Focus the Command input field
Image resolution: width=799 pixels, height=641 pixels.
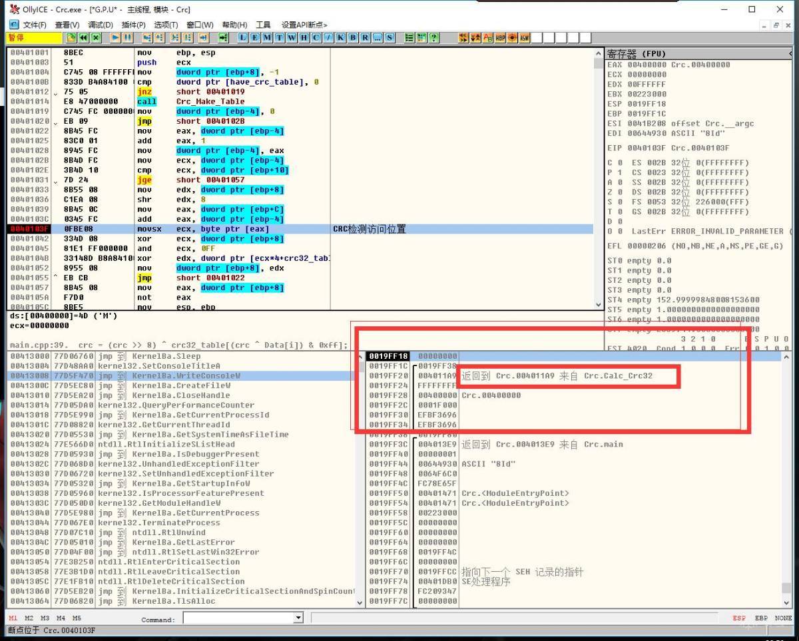(x=238, y=618)
